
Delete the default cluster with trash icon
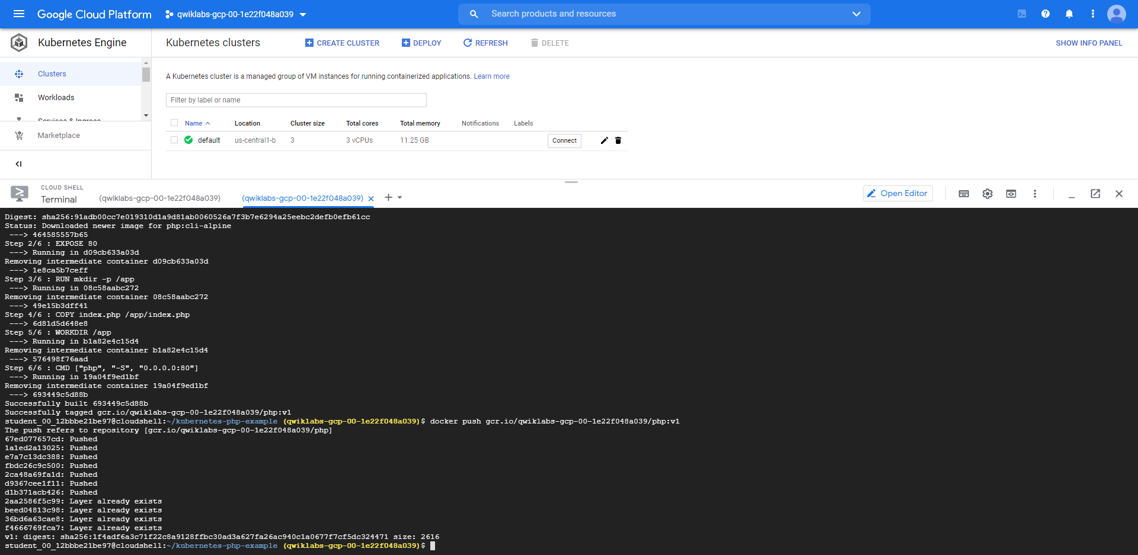tap(618, 140)
